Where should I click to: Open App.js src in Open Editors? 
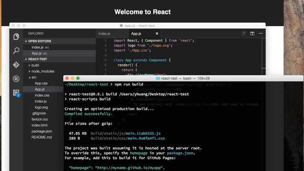coord(59,53)
